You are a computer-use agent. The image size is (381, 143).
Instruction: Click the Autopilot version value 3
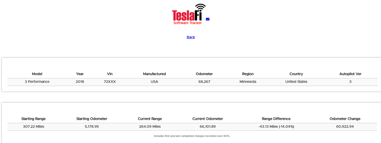350,82
